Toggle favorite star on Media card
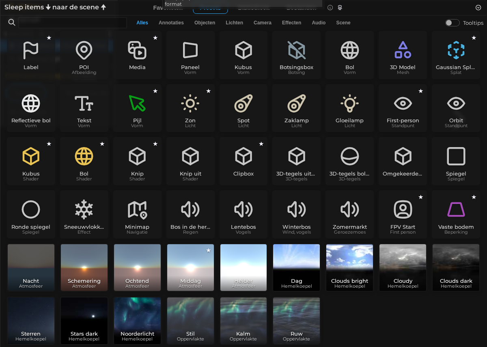The image size is (487, 347). tap(155, 37)
